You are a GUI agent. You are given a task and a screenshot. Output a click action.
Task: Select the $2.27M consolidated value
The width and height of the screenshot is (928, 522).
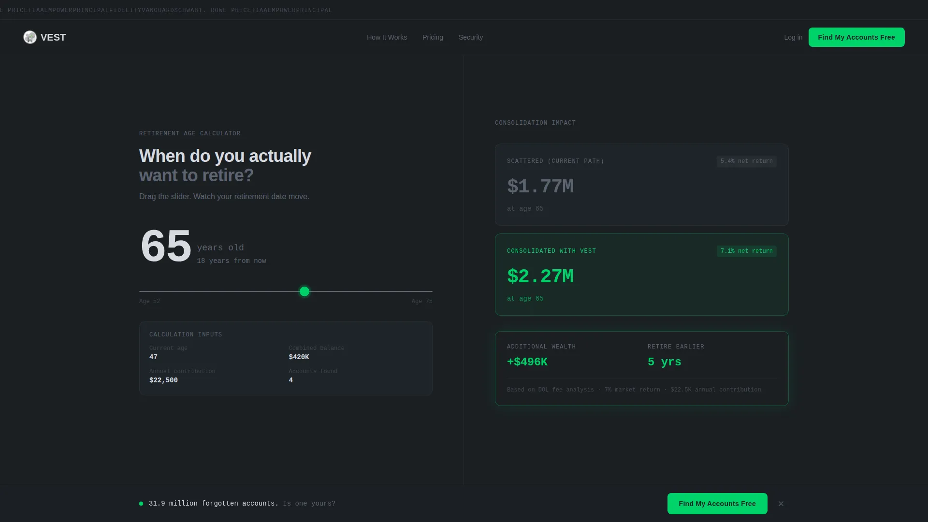540,276
